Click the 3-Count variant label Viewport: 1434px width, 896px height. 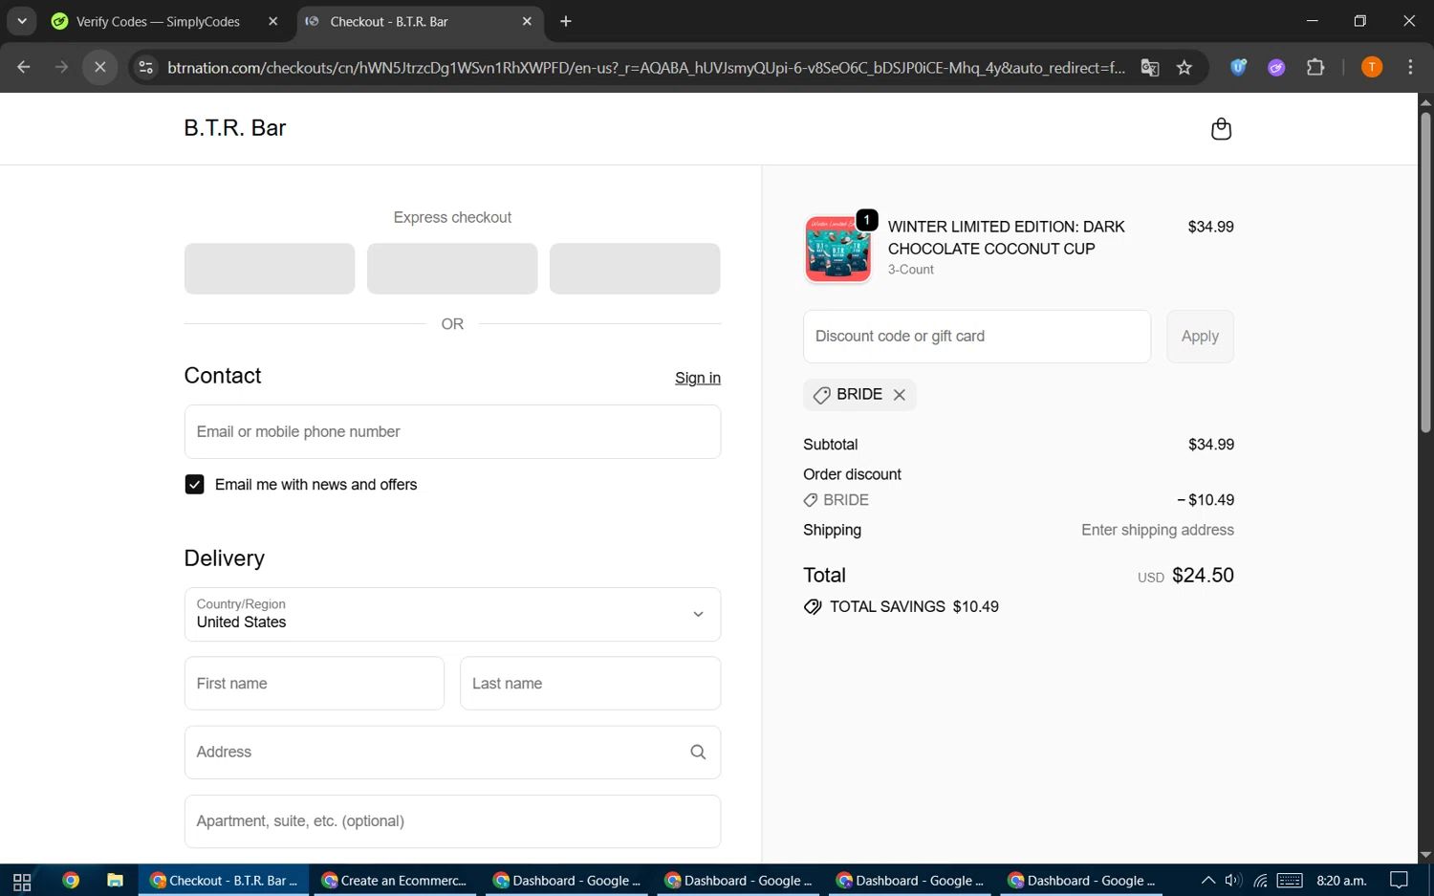coord(911,270)
